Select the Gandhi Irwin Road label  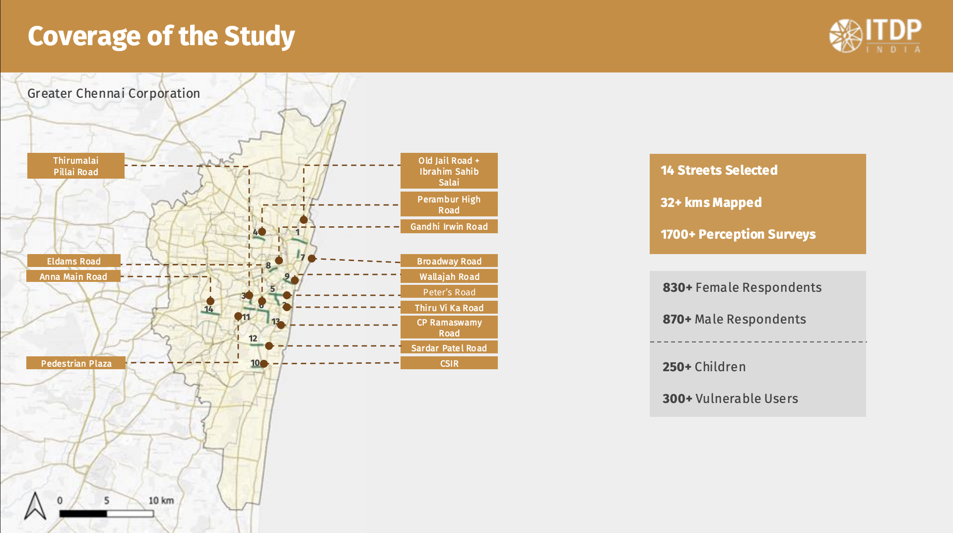coord(449,227)
